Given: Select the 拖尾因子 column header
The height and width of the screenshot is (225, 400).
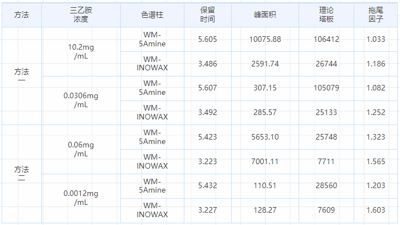Looking at the screenshot, I should (376, 15).
